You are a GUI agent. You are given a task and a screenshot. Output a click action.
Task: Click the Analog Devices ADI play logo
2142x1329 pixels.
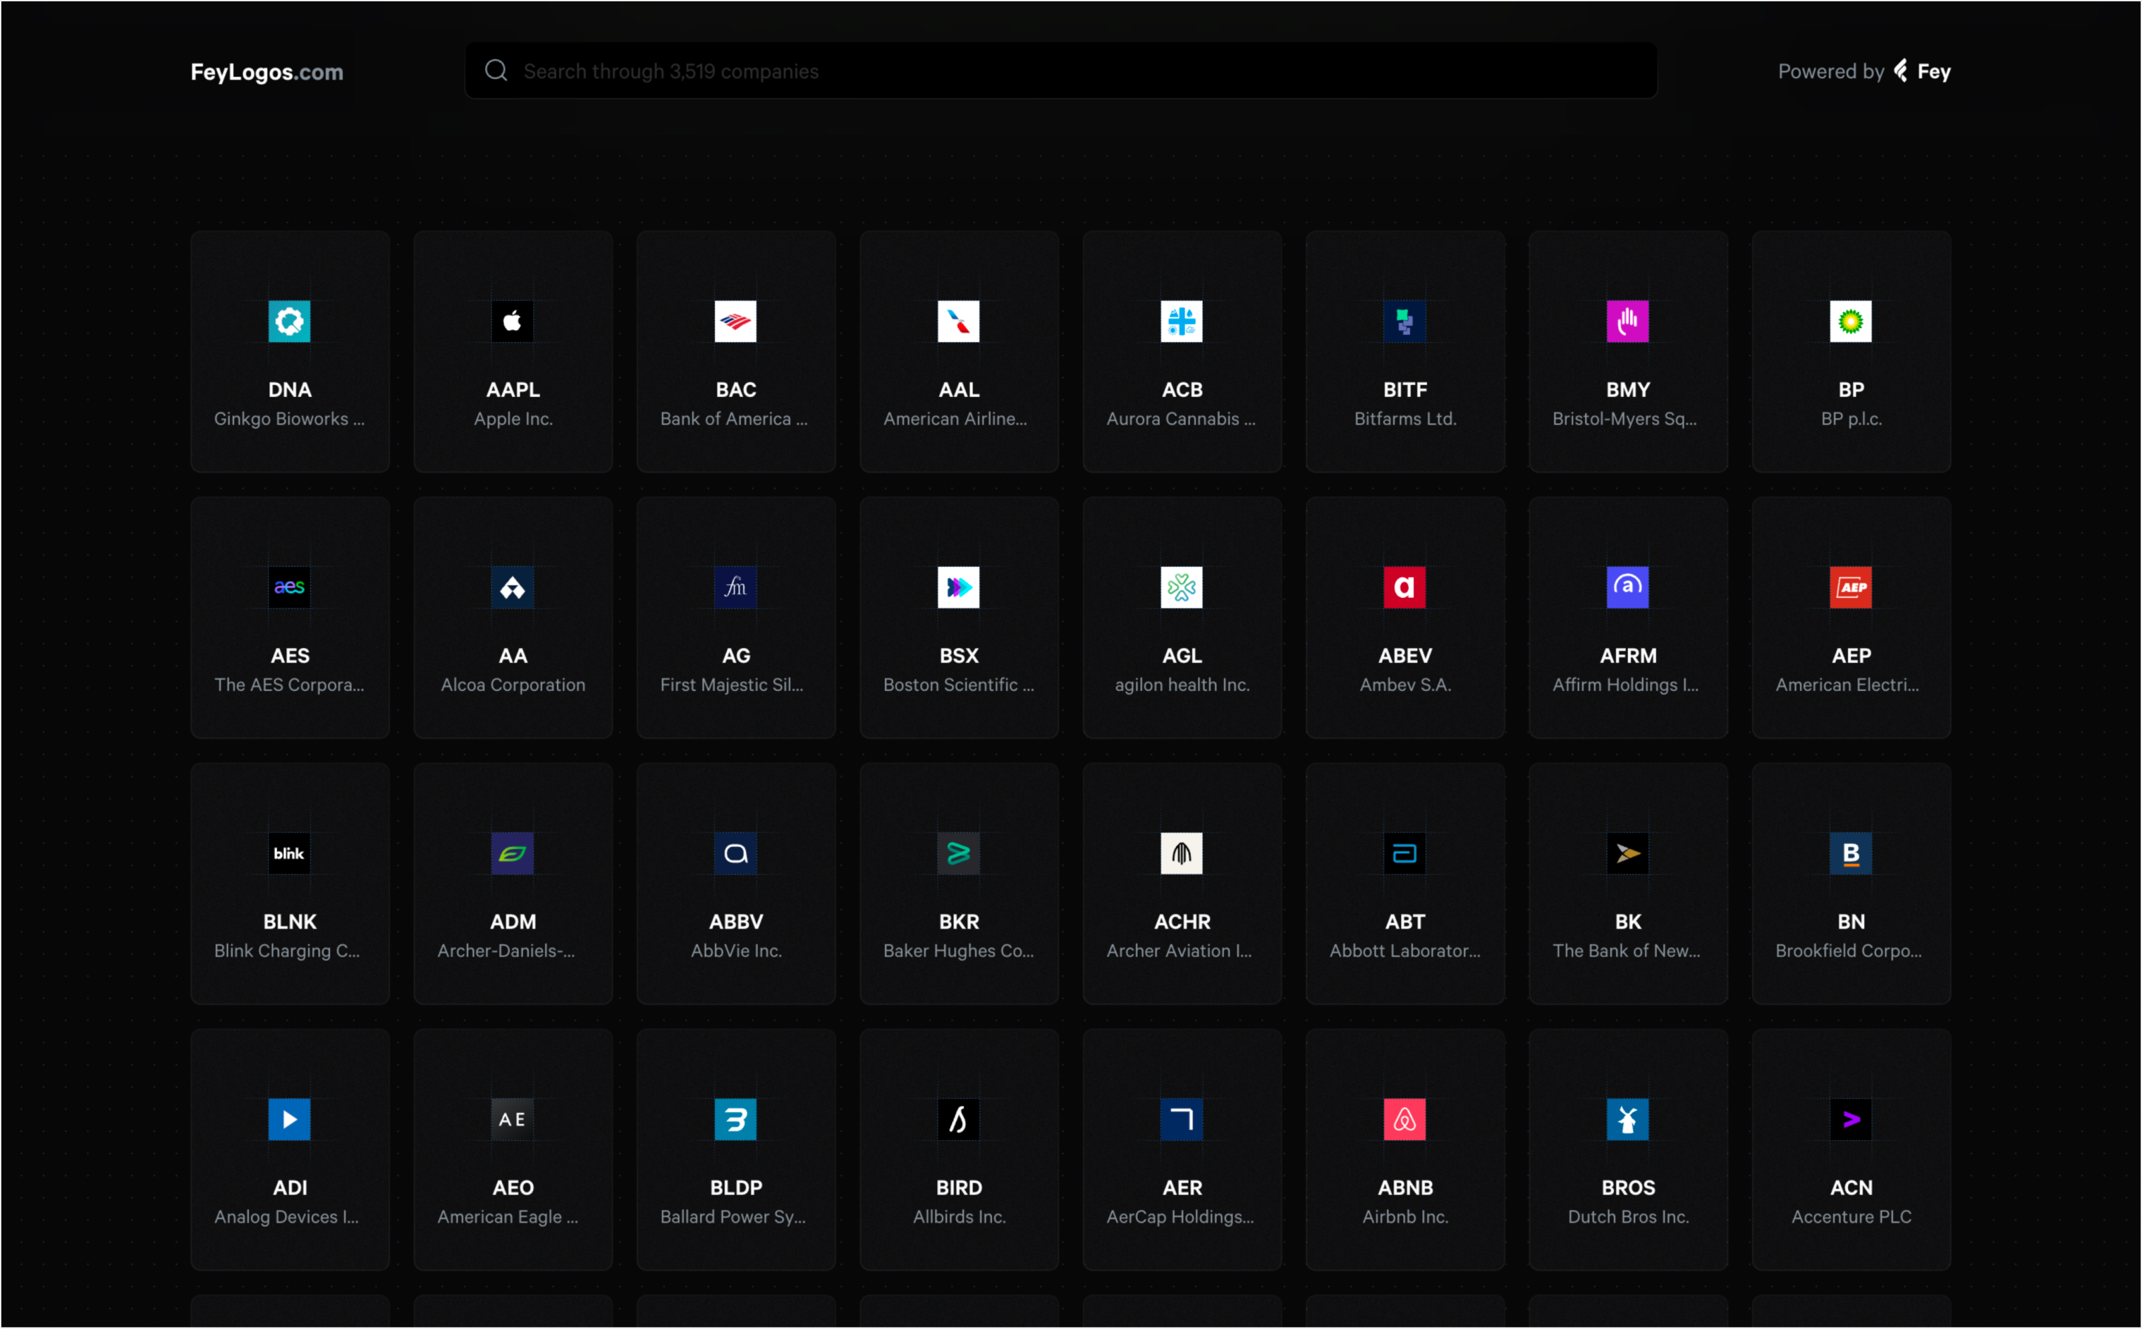tap(289, 1119)
